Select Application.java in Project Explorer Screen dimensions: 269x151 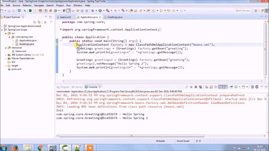pyautogui.click(x=28, y=40)
